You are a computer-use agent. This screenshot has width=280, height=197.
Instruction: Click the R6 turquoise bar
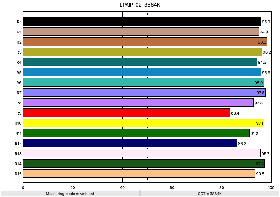pyautogui.click(x=143, y=82)
